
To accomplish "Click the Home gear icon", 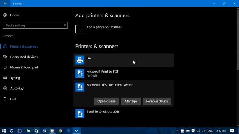I will coord(5,15).
